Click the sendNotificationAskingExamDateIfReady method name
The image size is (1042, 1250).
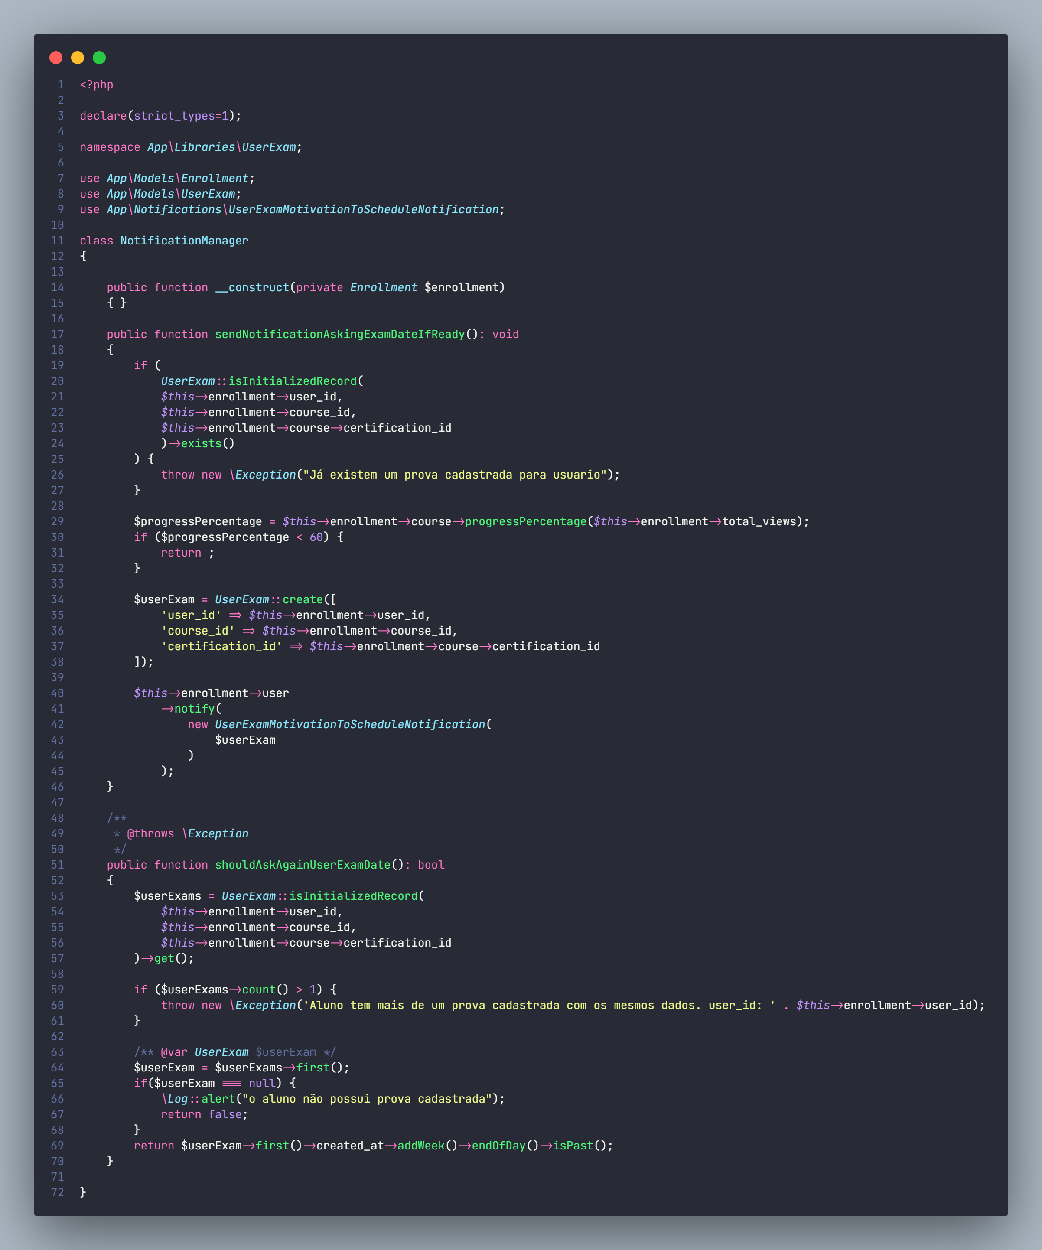point(339,335)
